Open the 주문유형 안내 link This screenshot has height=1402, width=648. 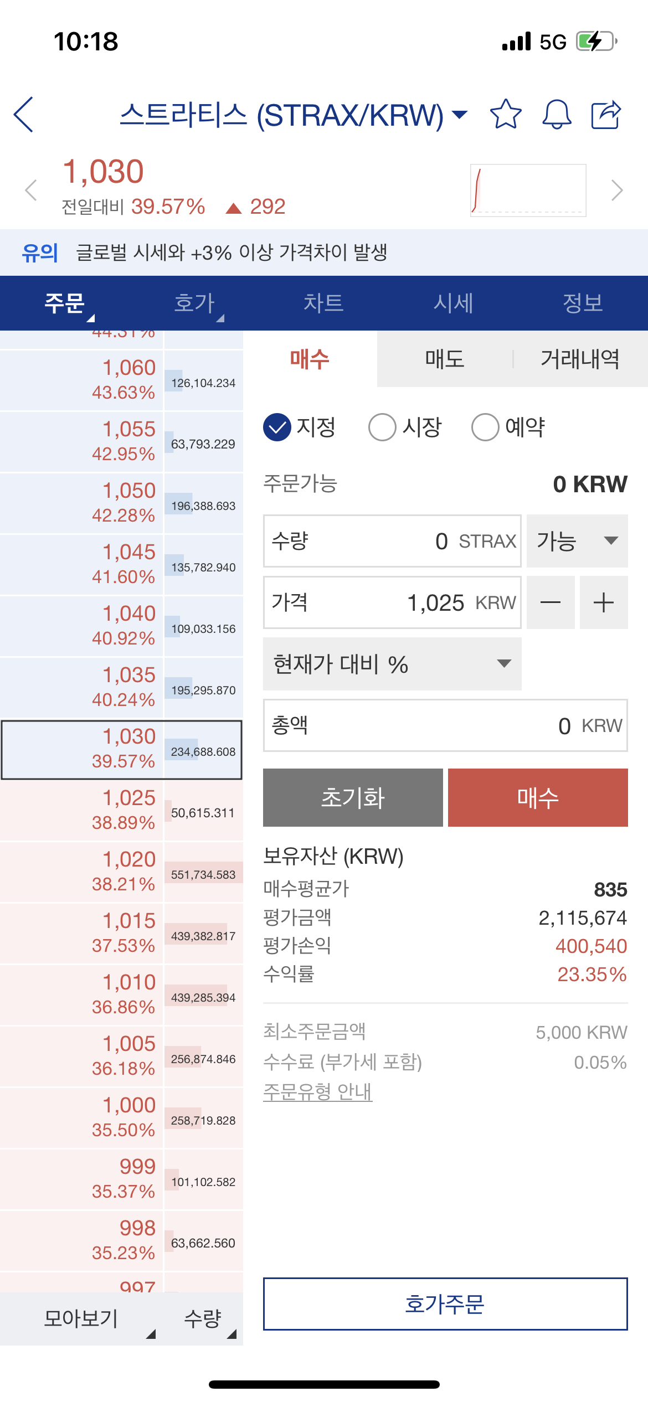pyautogui.click(x=317, y=1091)
